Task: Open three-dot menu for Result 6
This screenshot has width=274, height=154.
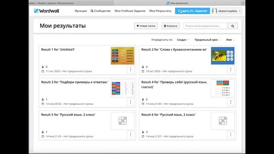Action: [231, 134]
